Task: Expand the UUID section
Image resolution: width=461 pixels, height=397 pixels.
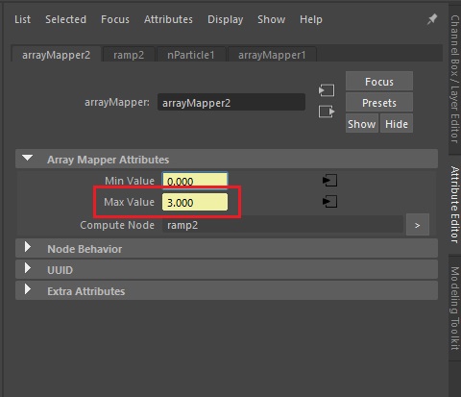Action: (227, 269)
